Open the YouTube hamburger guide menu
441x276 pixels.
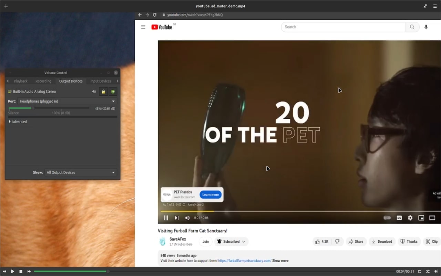(143, 27)
